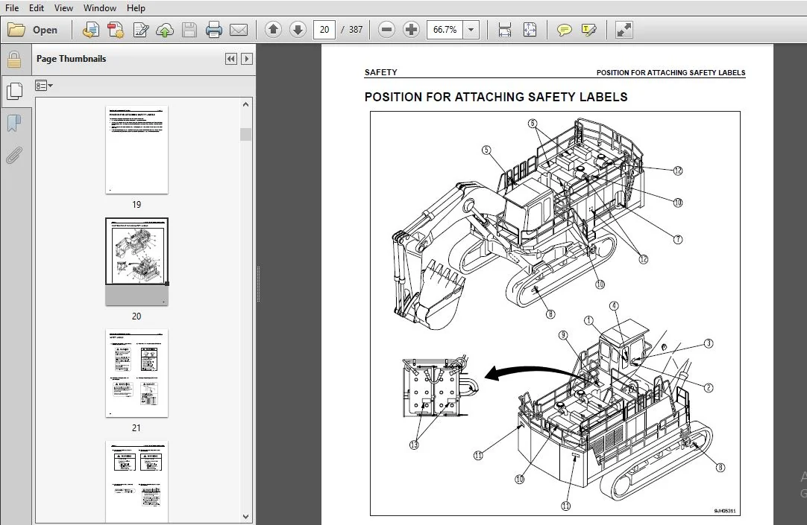Viewport: 807px width, 525px height.
Task: Click the thumbnail label '19'
Action: tap(136, 205)
